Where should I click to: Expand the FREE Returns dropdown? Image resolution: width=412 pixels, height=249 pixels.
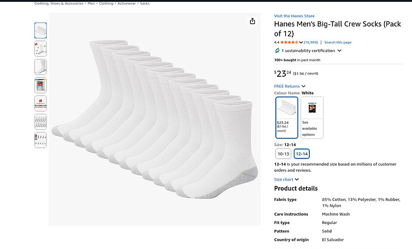(290, 86)
